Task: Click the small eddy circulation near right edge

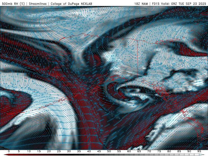Action: (x=193, y=65)
